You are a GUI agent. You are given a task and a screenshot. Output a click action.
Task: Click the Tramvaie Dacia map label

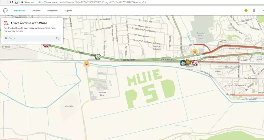(x=190, y=68)
